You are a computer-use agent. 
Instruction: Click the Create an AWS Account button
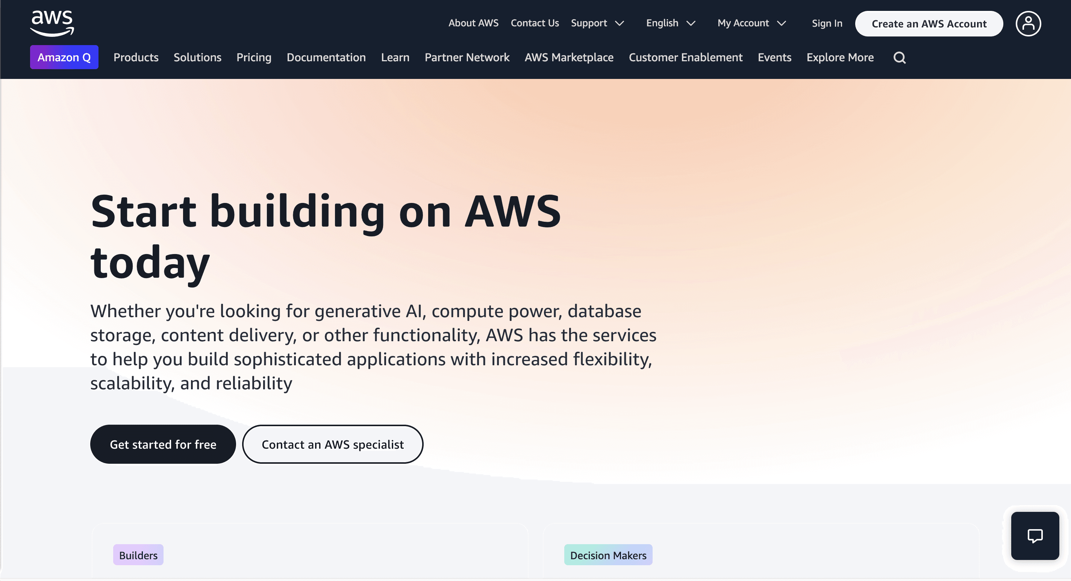pos(929,23)
